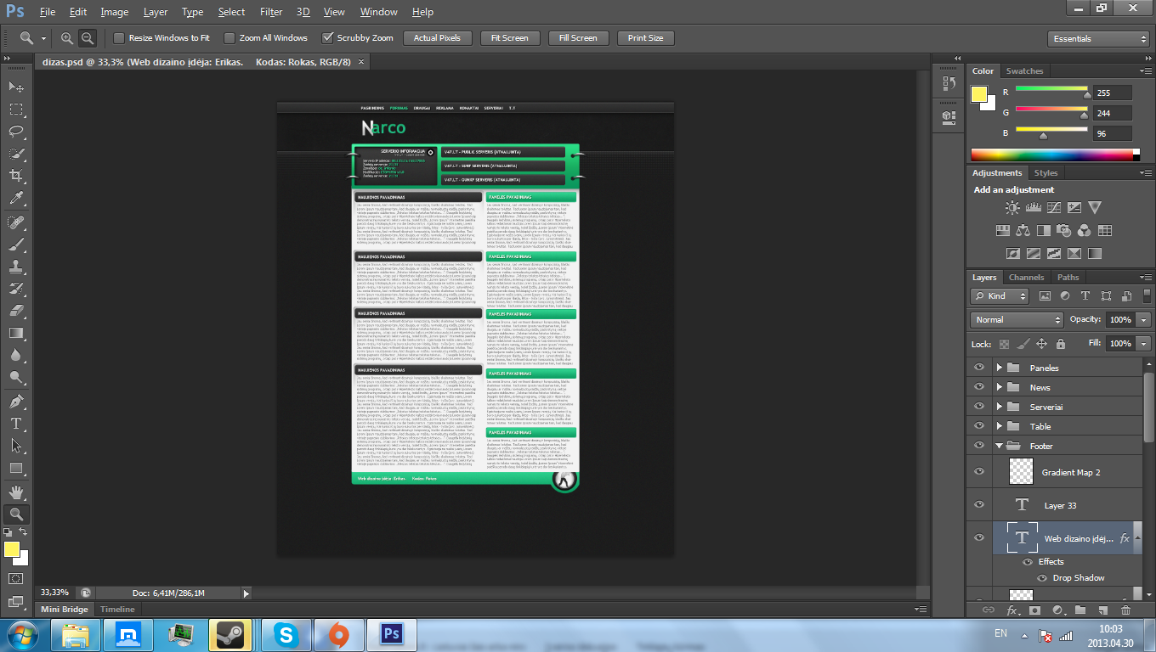Choose the Eyedropper tool
Image resolution: width=1156 pixels, height=652 pixels.
[16, 198]
